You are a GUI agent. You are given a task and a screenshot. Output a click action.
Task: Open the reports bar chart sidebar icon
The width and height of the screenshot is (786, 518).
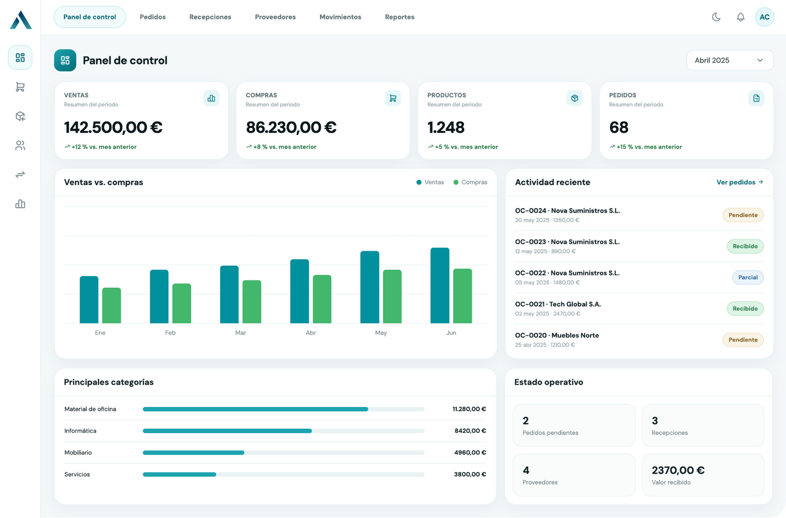coord(20,204)
